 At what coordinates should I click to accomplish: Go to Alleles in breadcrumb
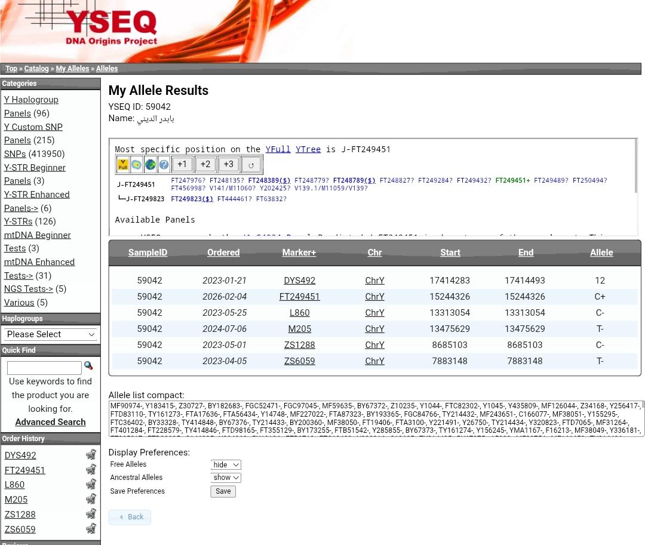pyautogui.click(x=107, y=69)
